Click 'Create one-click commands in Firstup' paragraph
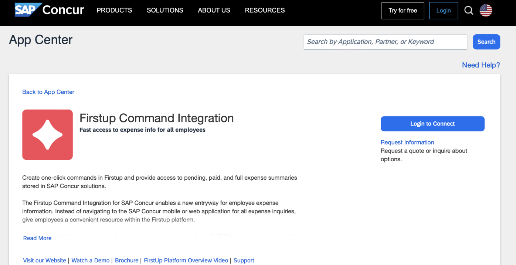Screen dimensions: 516x265 coord(160,182)
